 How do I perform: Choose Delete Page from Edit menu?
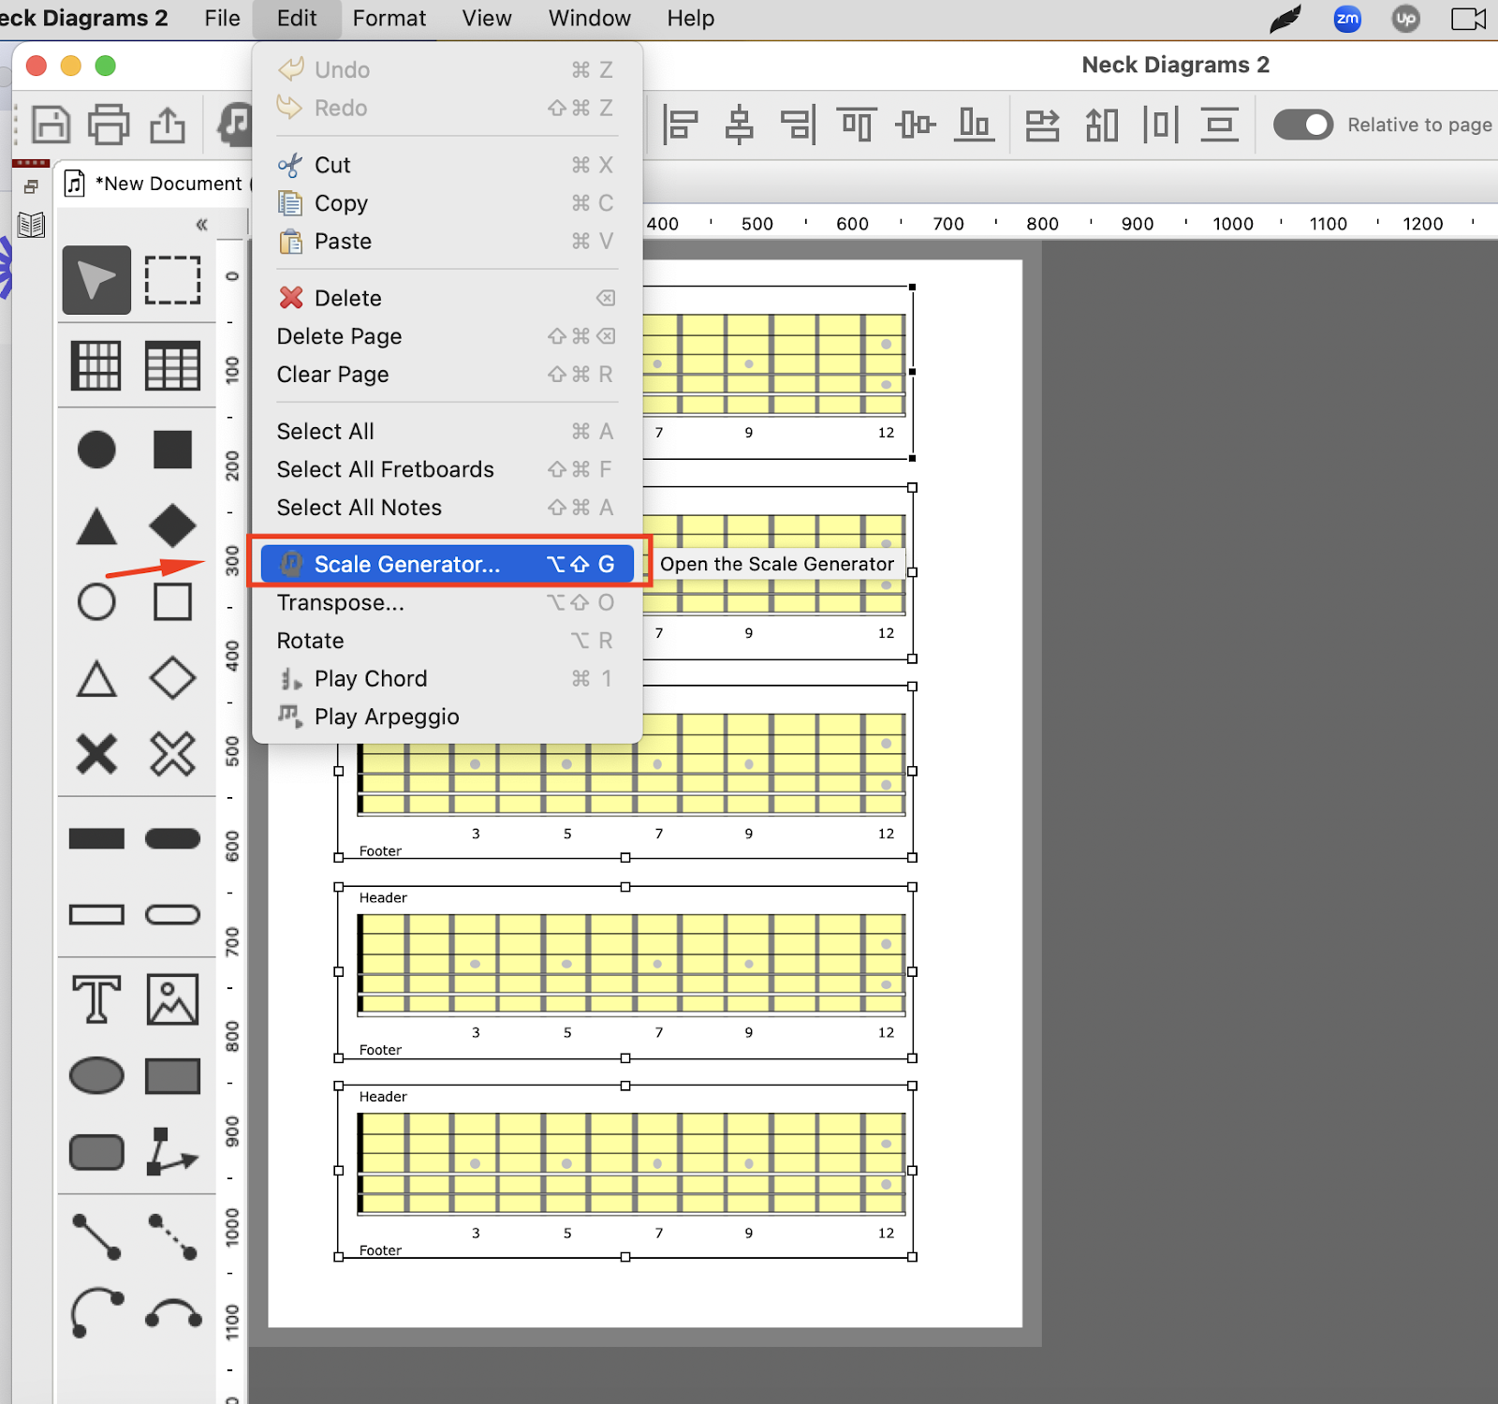[448, 336]
